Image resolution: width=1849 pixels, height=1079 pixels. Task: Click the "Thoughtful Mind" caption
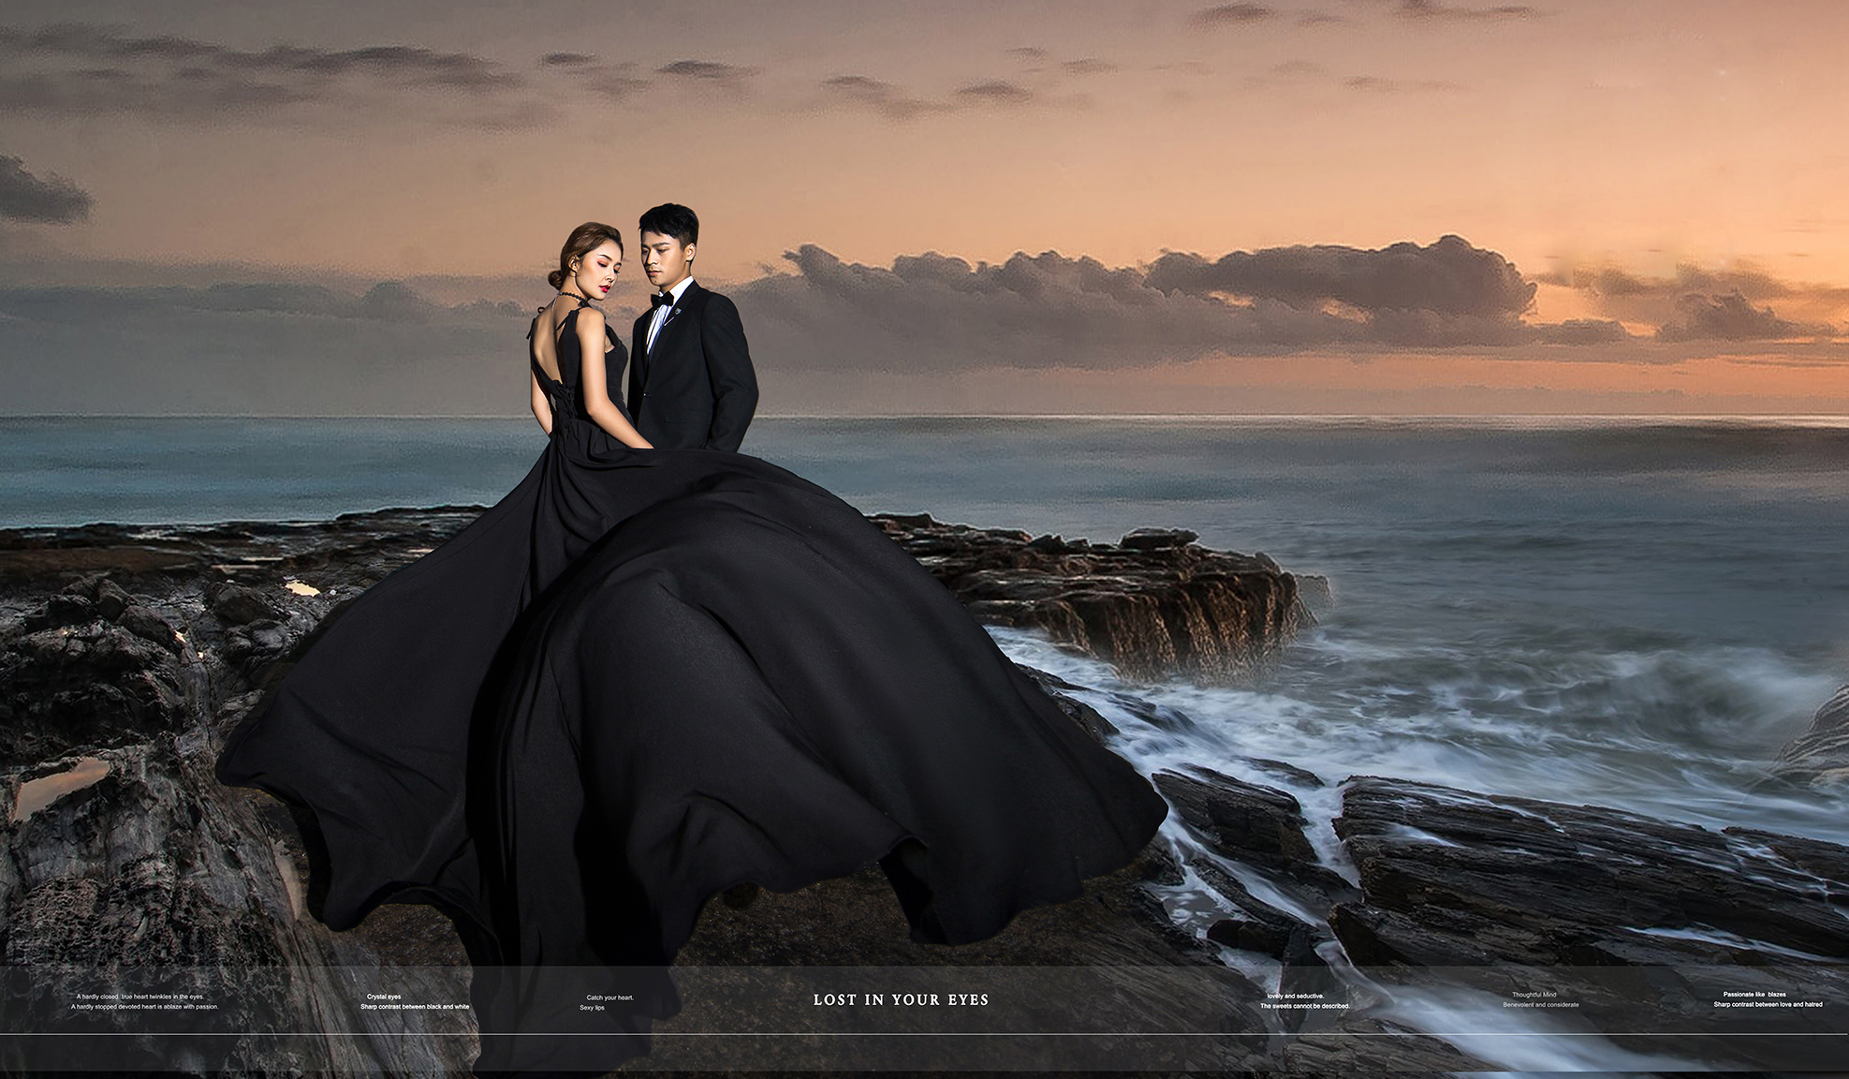[1533, 995]
